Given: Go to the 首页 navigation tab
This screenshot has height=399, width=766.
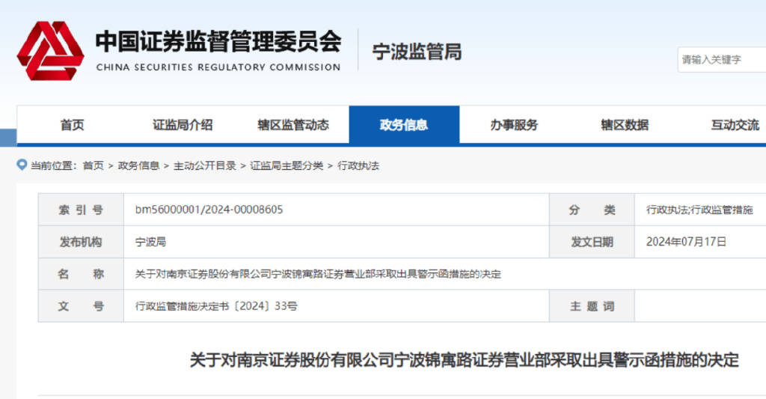Looking at the screenshot, I should click(x=72, y=125).
